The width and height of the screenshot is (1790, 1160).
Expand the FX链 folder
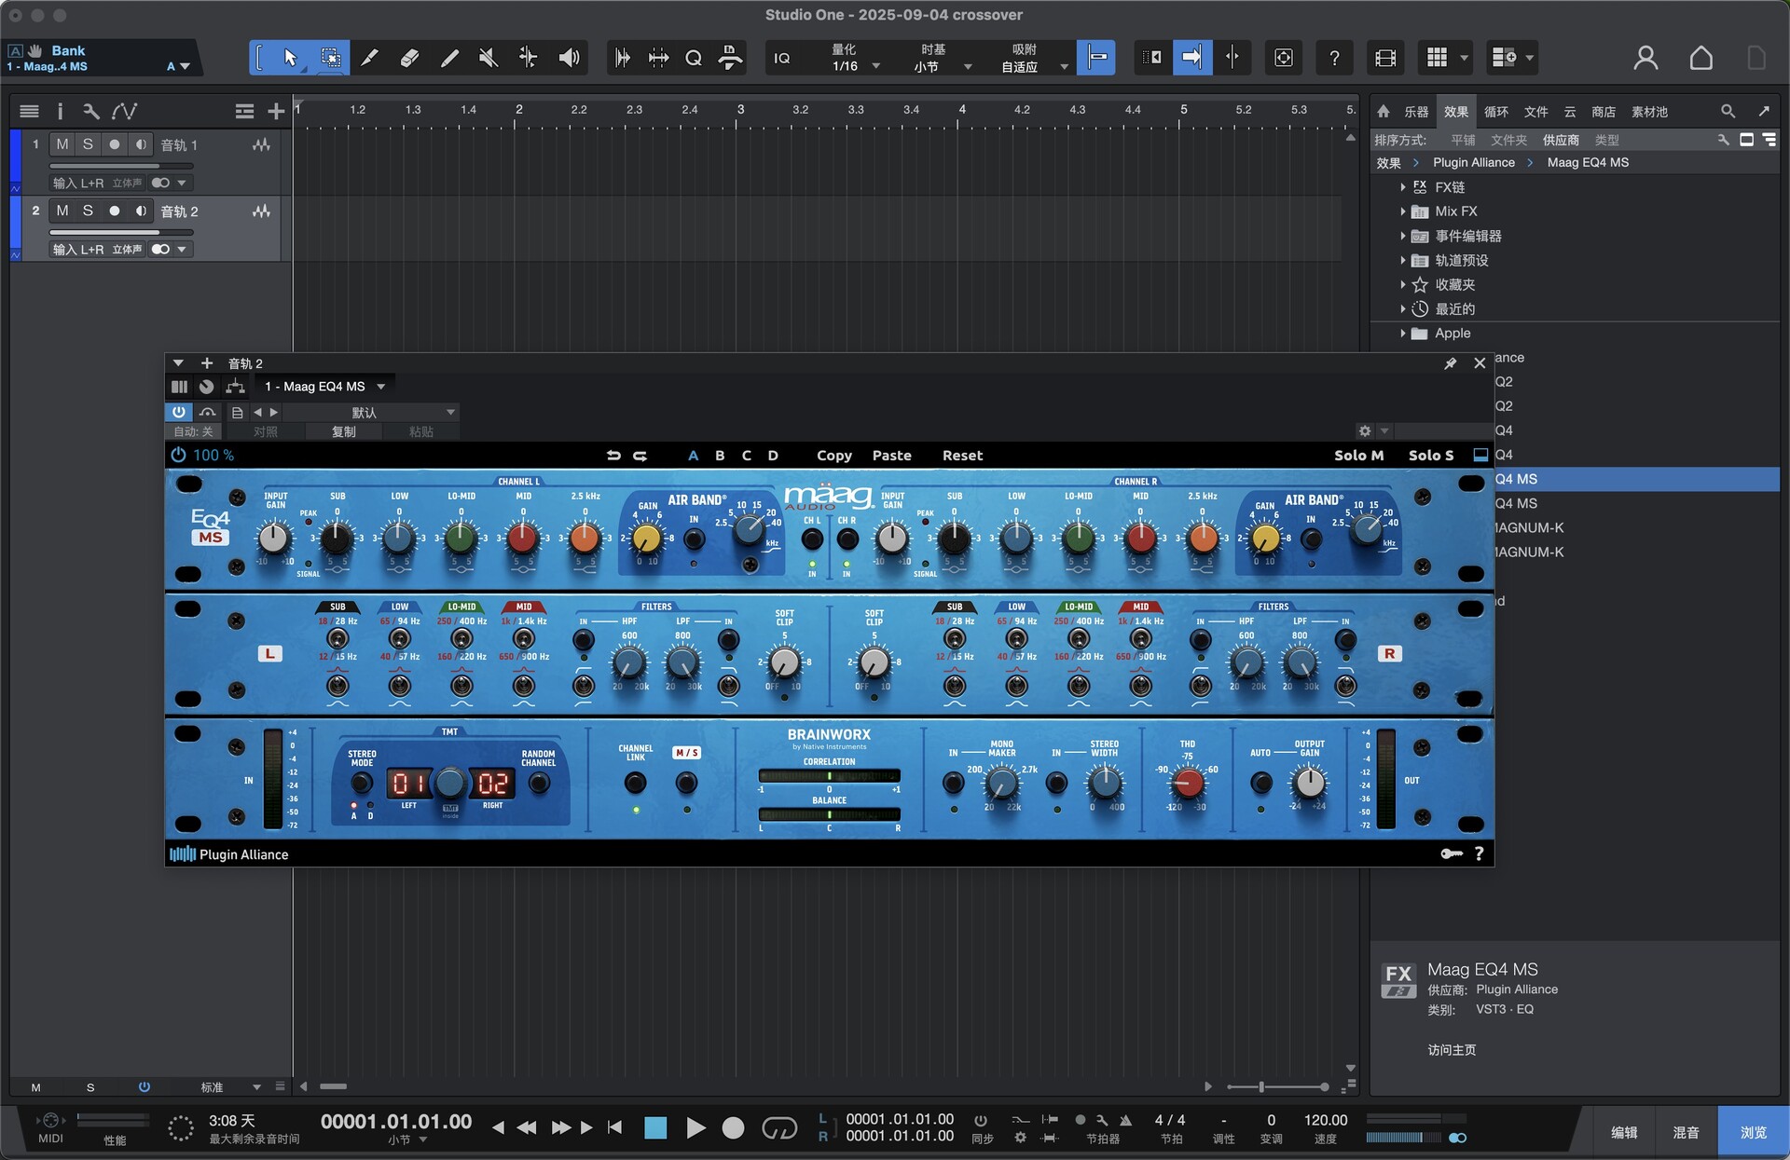[x=1402, y=187]
